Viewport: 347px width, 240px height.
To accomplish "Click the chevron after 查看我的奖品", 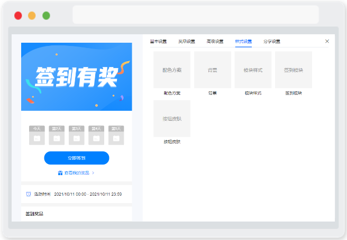I will [93, 172].
